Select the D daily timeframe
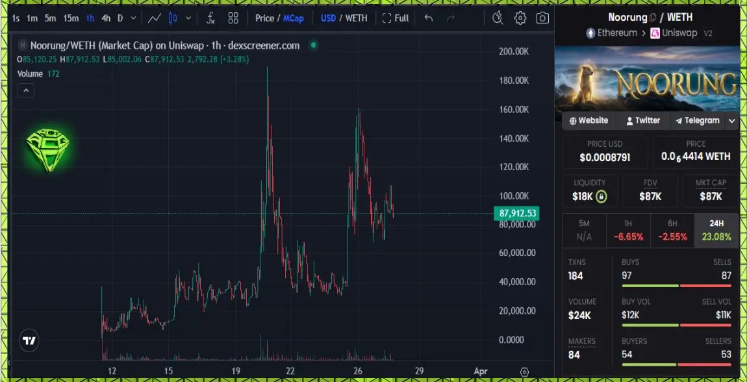The height and width of the screenshot is (382, 747). (x=120, y=19)
